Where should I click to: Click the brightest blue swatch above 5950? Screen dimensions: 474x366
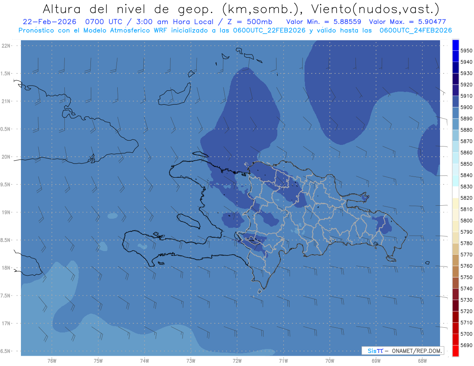[x=455, y=45]
